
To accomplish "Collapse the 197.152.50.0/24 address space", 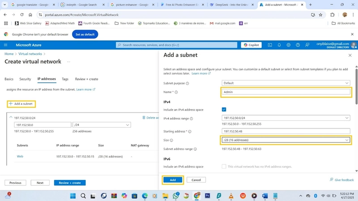I will point(11,117).
